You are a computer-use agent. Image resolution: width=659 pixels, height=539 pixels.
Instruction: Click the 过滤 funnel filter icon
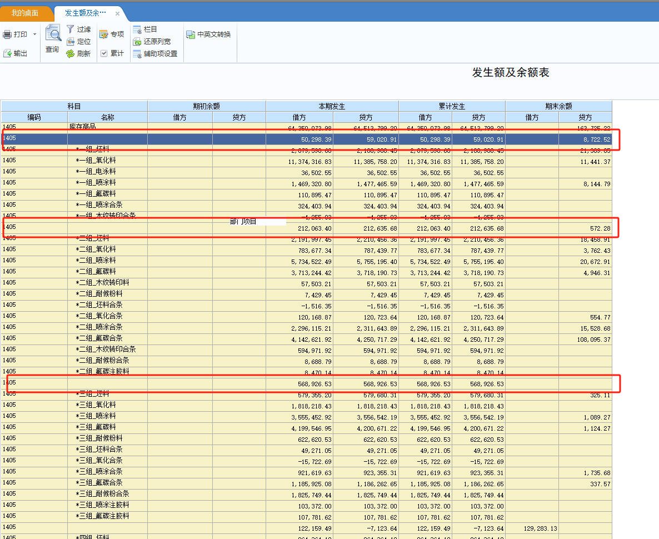(x=70, y=29)
